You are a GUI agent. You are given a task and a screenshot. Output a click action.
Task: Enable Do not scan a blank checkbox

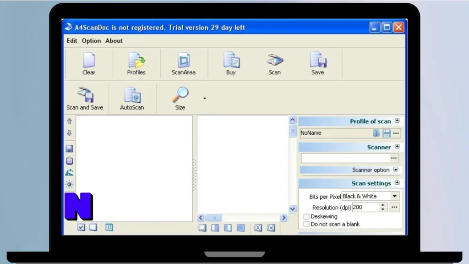[306, 224]
